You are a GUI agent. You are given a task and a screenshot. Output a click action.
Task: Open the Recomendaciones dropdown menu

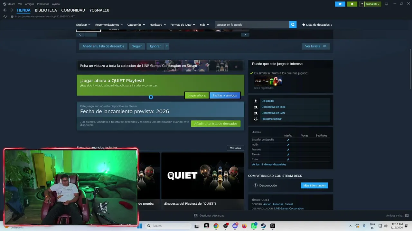(109, 25)
